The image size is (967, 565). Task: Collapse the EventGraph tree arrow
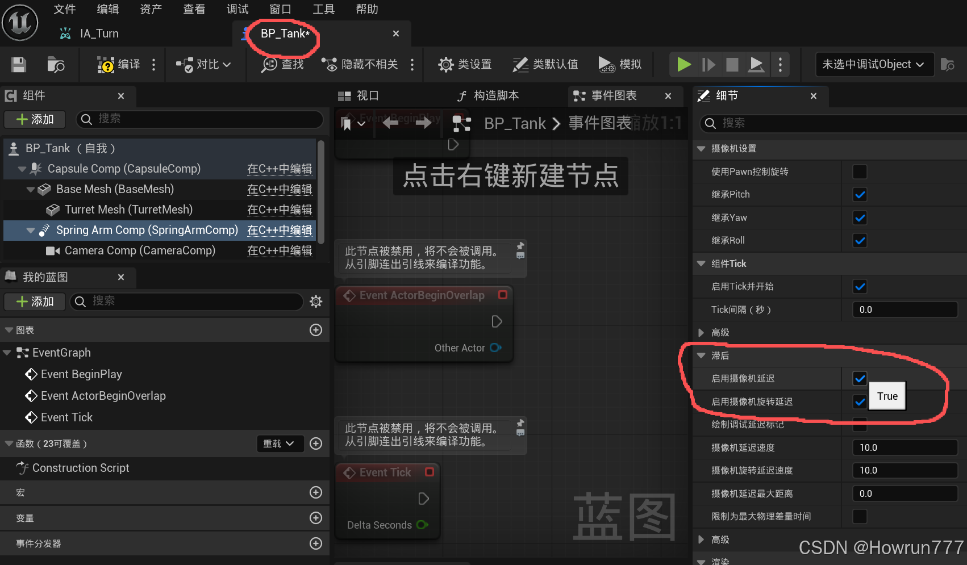click(7, 353)
